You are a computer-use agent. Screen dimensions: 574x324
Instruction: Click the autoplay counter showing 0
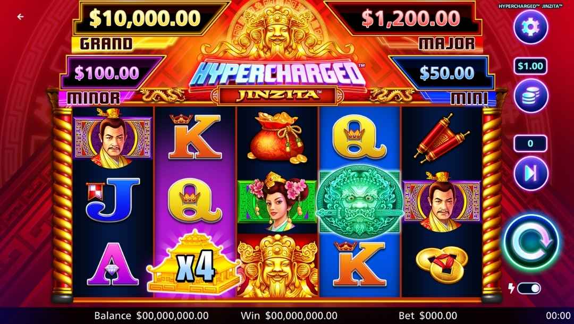click(530, 144)
